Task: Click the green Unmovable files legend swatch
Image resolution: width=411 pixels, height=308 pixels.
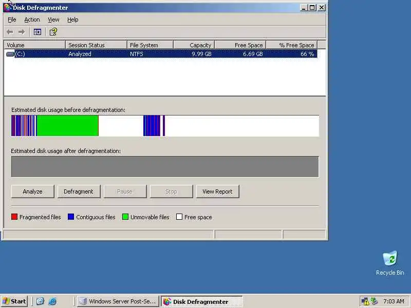Action: 125,217
